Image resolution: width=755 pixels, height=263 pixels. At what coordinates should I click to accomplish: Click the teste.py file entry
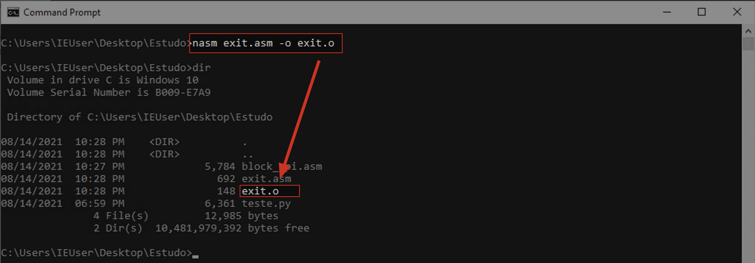(x=266, y=204)
